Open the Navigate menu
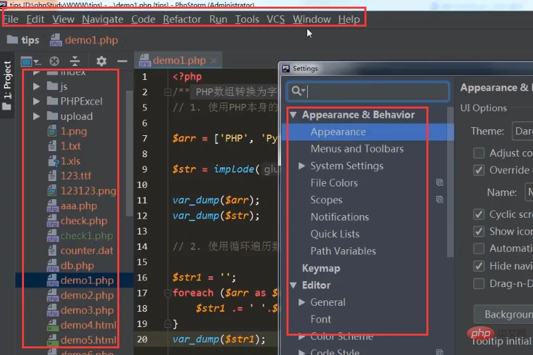 [103, 19]
